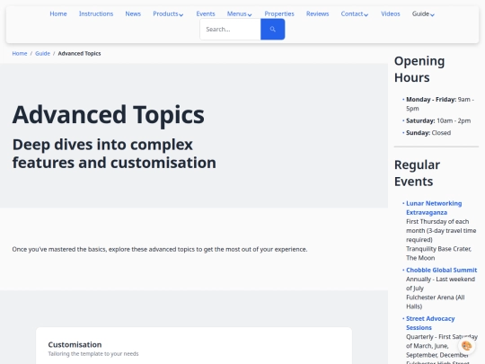Click the Guide breadcrumb link
The height and width of the screenshot is (364, 485).
click(x=42, y=54)
